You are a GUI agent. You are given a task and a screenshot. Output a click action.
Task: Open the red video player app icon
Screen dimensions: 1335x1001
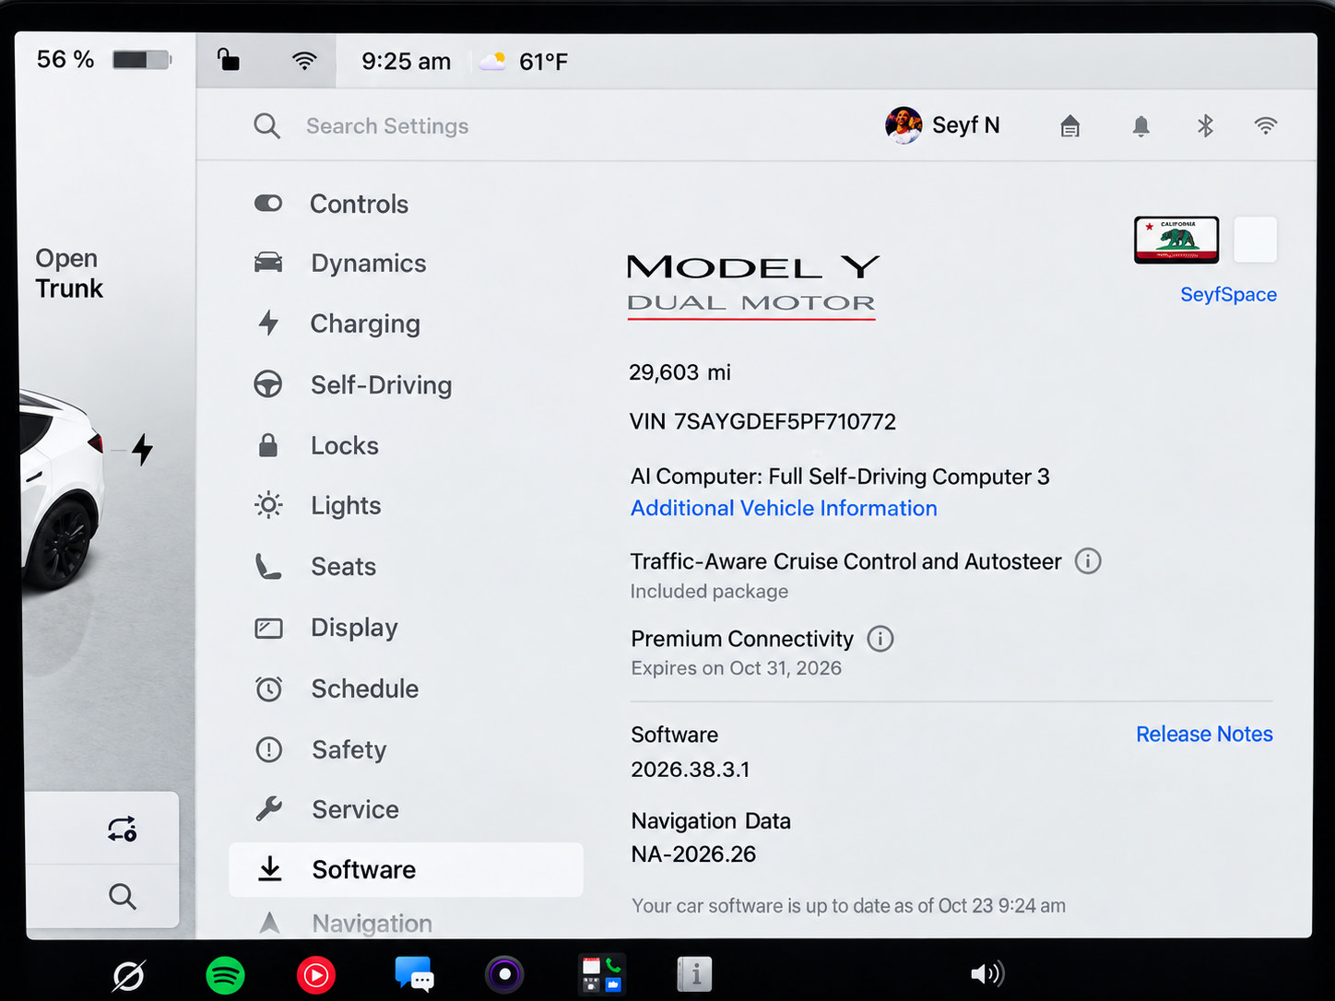click(316, 974)
